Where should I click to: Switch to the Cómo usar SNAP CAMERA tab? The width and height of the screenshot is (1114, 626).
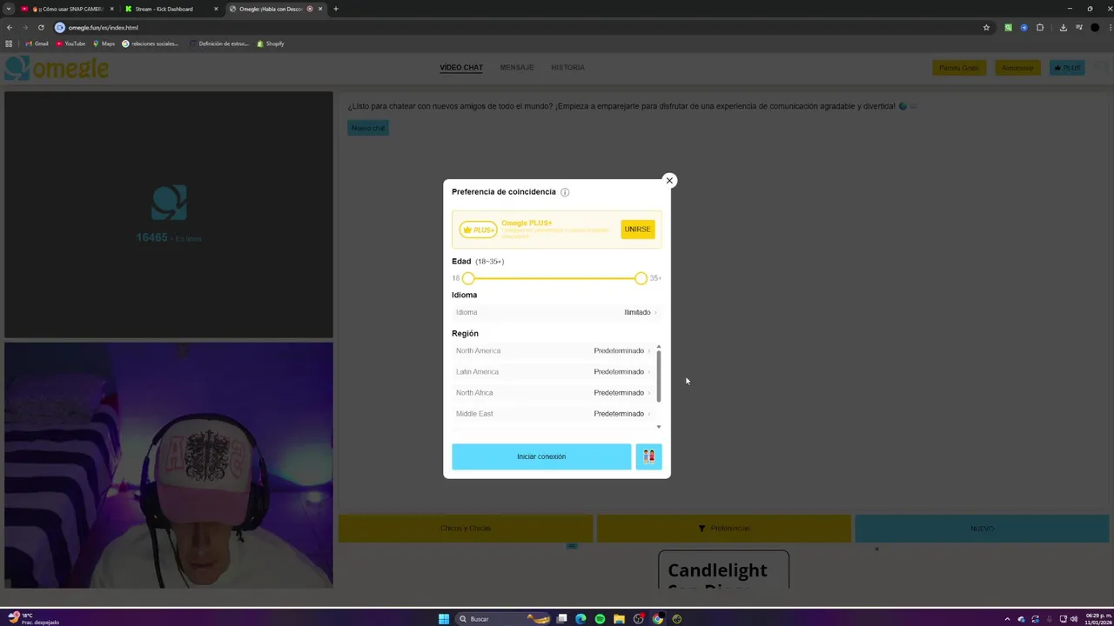pyautogui.click(x=68, y=9)
